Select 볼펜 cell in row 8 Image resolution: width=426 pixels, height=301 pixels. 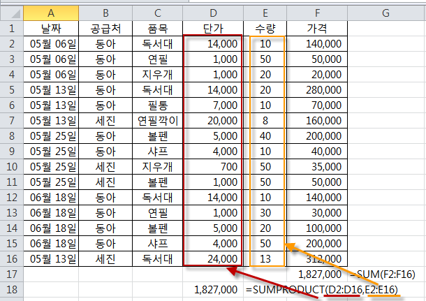point(158,135)
